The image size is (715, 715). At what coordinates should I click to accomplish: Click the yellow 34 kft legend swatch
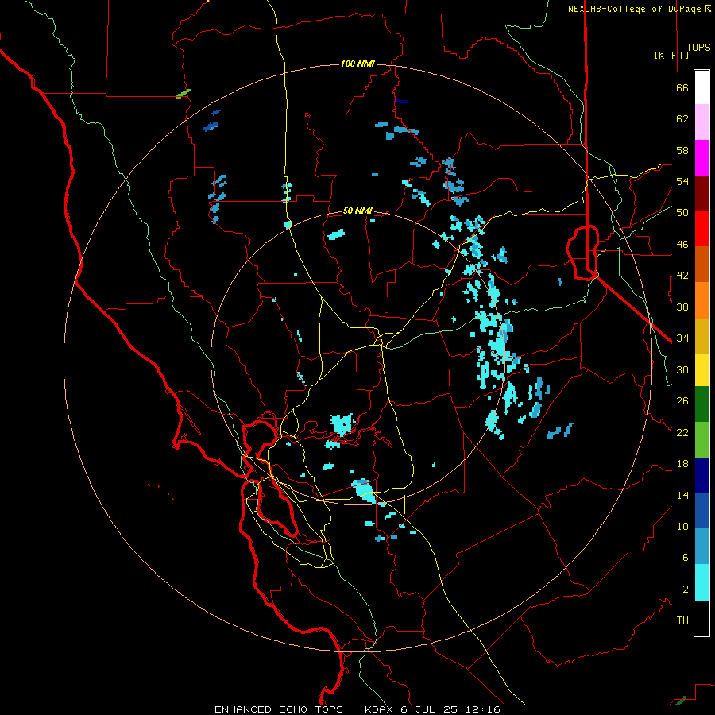coord(701,369)
